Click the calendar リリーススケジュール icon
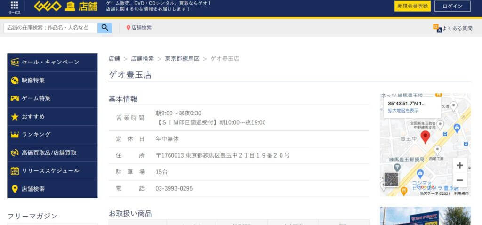Image resolution: width=482 pixels, height=225 pixels. 15,171
